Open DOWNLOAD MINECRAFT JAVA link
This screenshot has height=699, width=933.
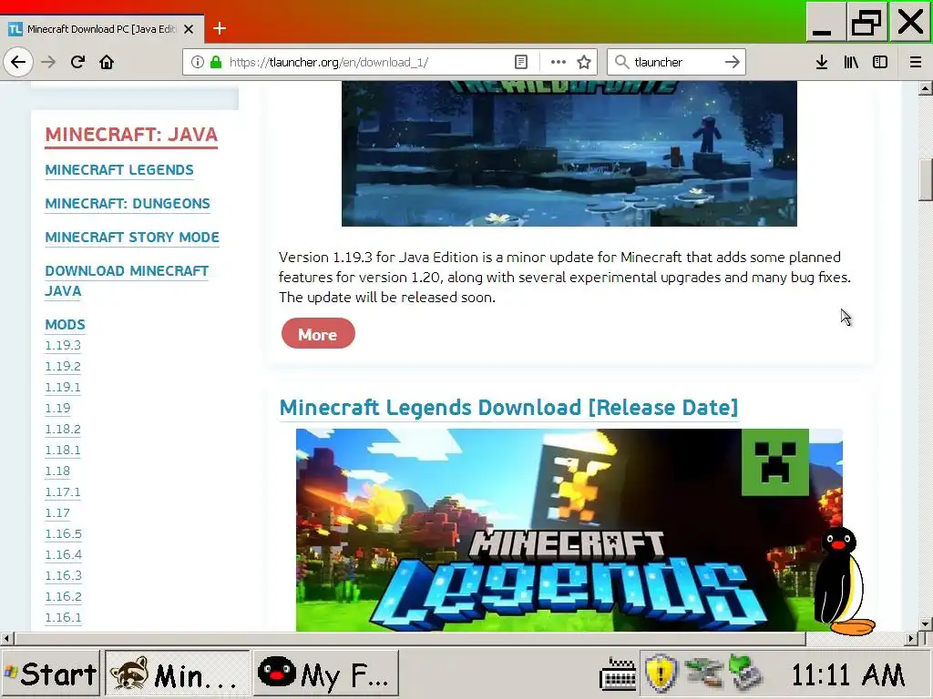pyautogui.click(x=127, y=280)
